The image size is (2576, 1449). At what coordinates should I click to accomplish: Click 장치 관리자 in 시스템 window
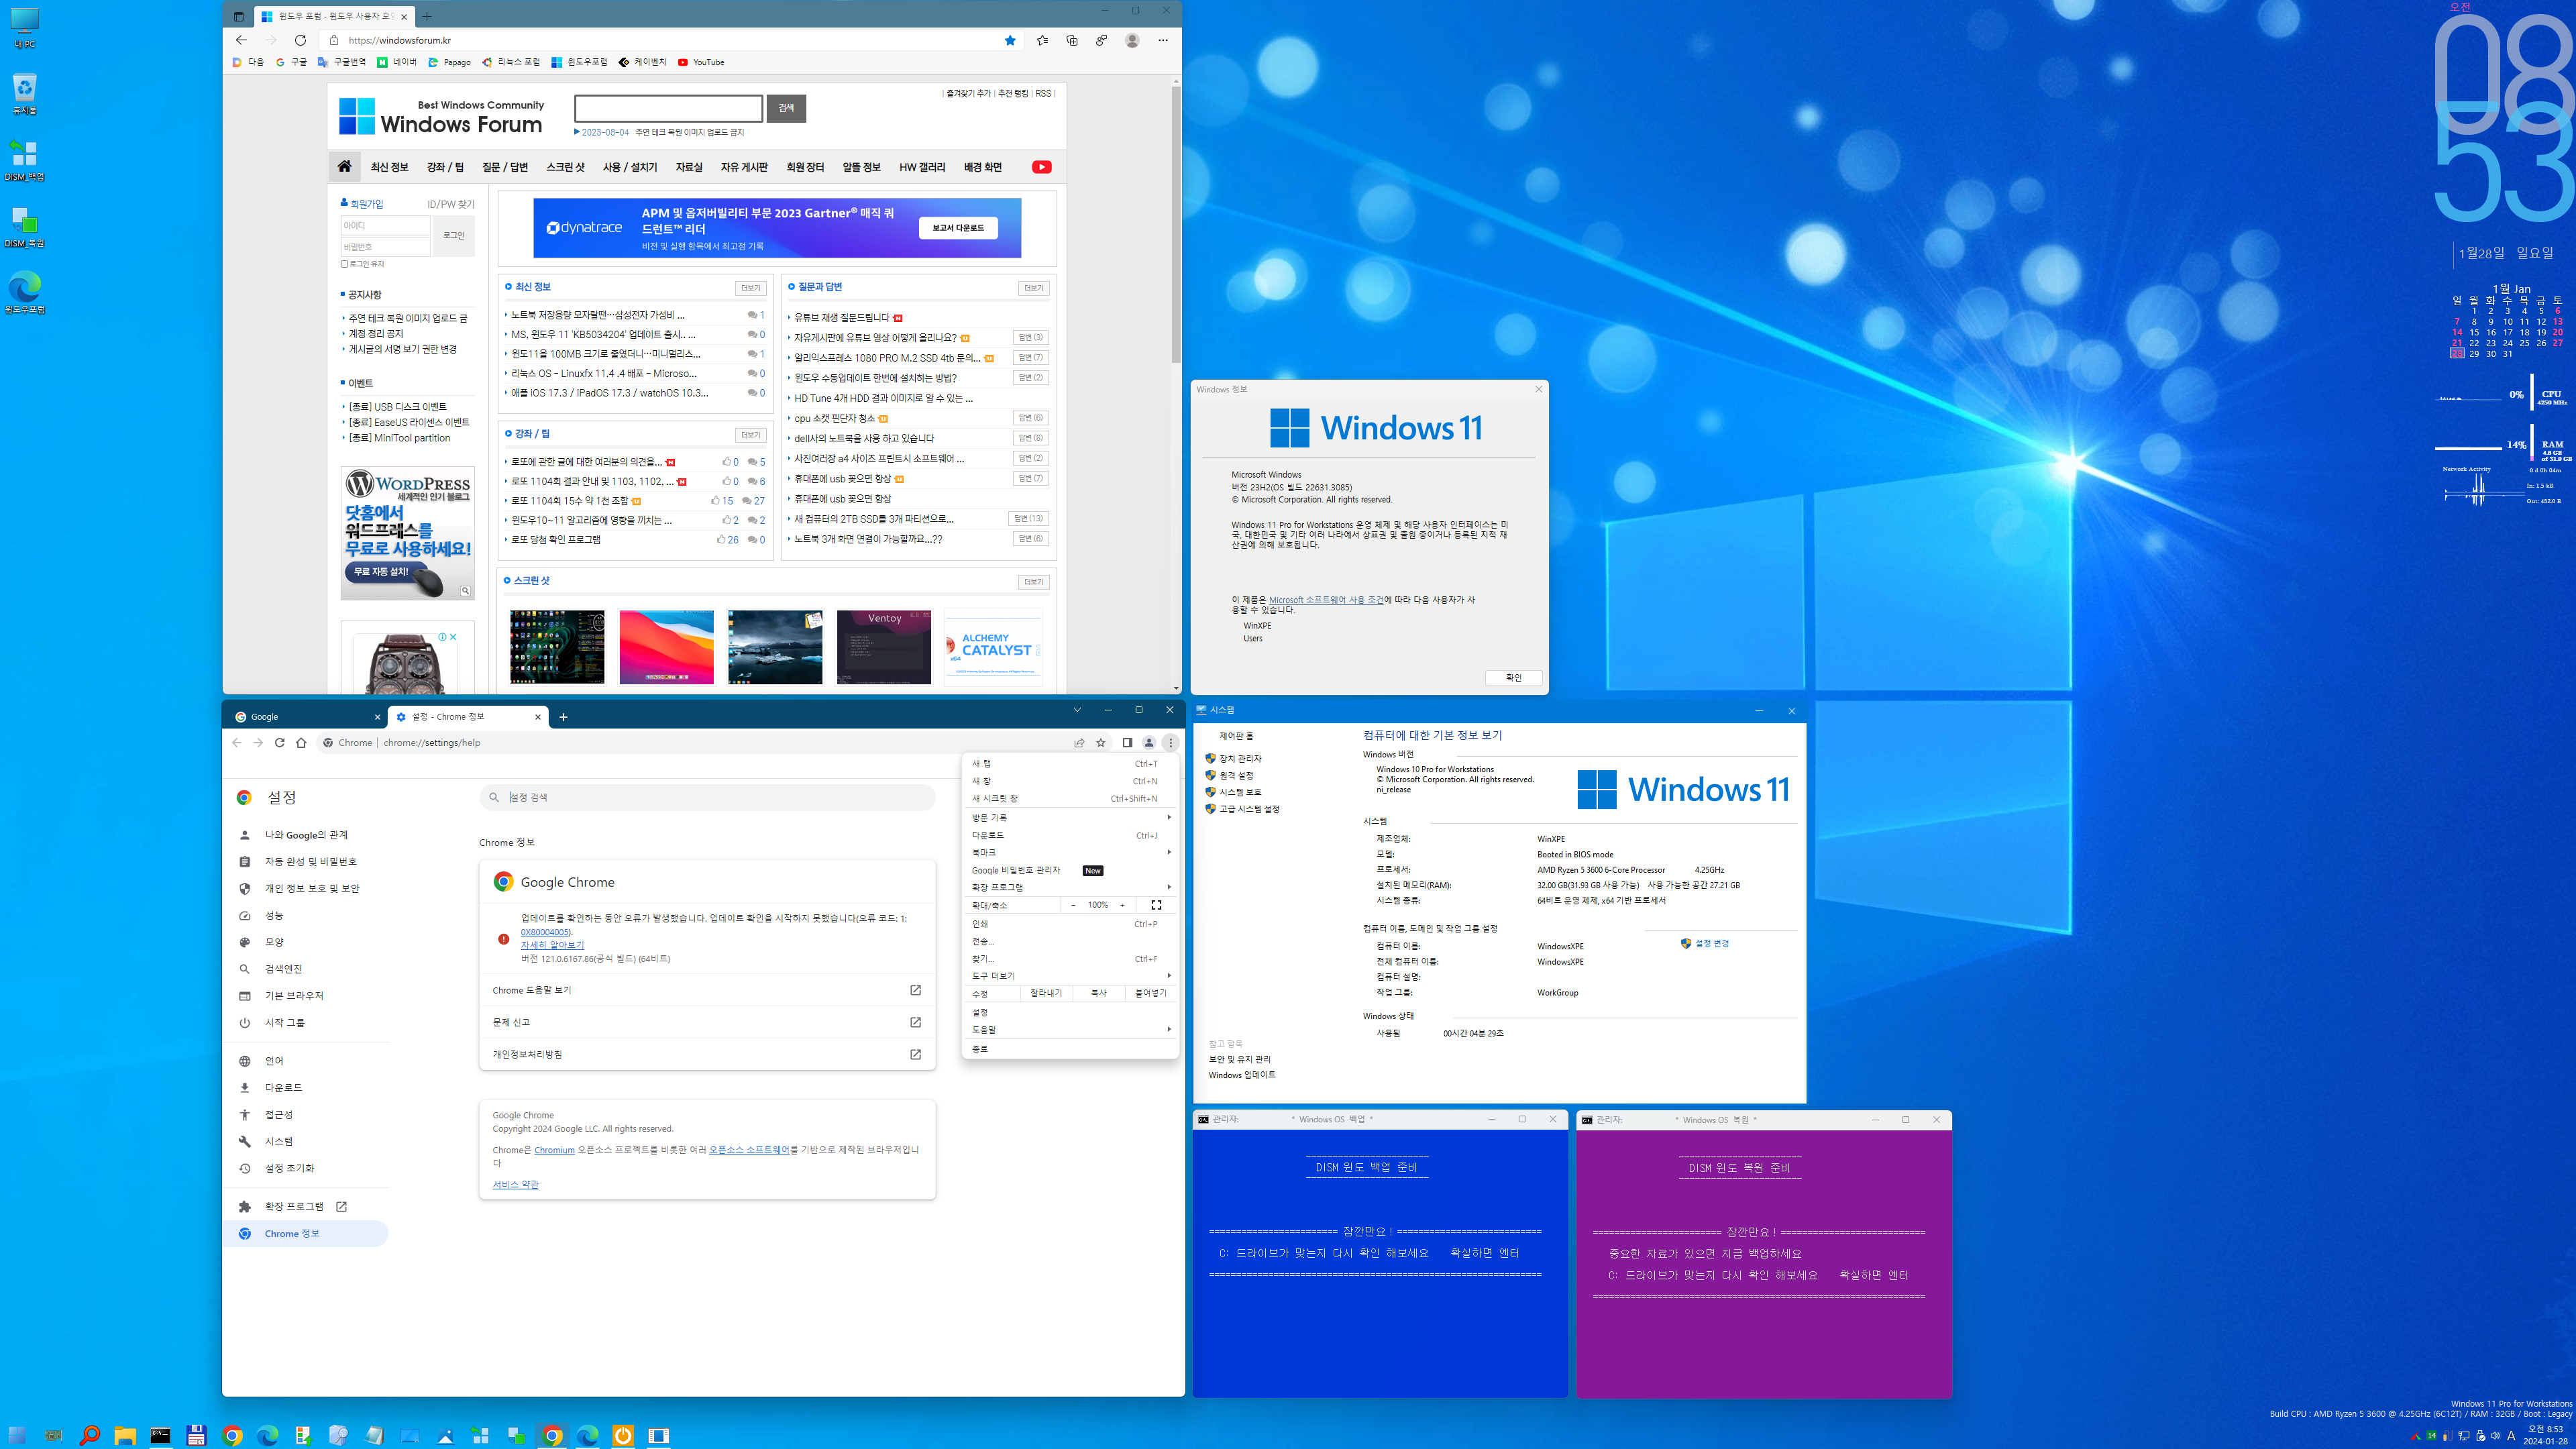coord(1240,758)
